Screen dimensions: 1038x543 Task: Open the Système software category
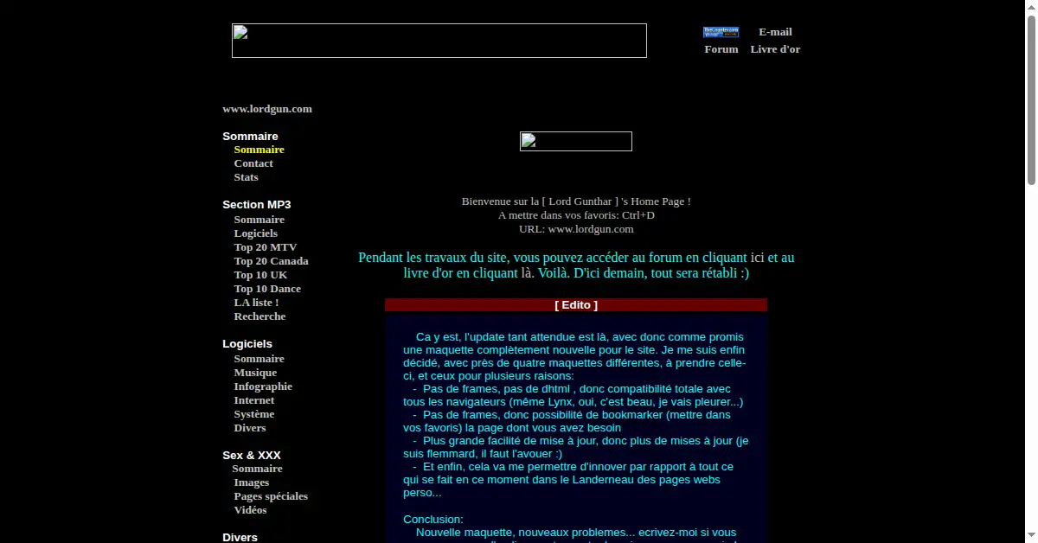253,414
